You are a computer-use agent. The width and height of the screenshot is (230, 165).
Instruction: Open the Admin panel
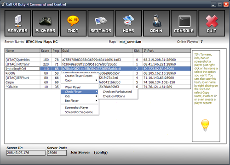pyautogui.click(x=156, y=23)
